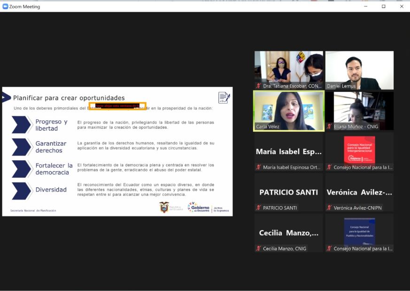Viewport: 410px width, 291px height.
Task: Click the document-with-pen icon on the slide
Action: [x=224, y=97]
